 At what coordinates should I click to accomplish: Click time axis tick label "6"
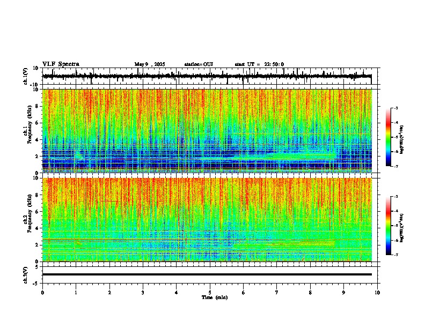point(243,293)
